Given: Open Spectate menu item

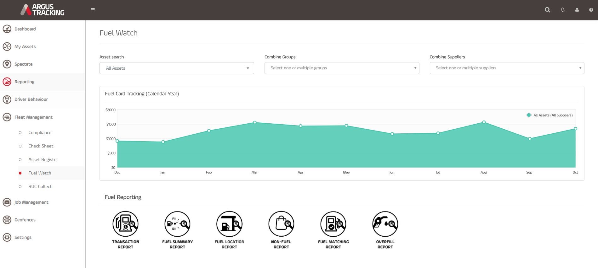Looking at the screenshot, I should (x=24, y=64).
